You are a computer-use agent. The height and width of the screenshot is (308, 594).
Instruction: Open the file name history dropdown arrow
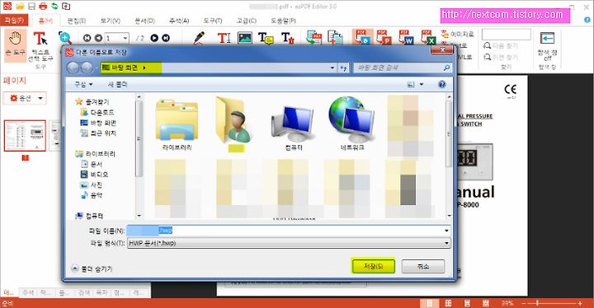(446, 231)
